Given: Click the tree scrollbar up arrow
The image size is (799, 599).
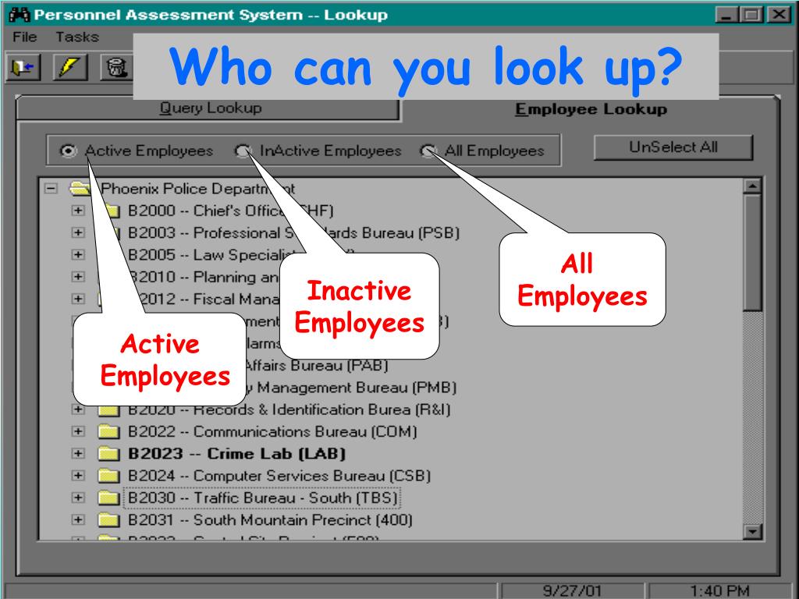Looking at the screenshot, I should pyautogui.click(x=752, y=186).
